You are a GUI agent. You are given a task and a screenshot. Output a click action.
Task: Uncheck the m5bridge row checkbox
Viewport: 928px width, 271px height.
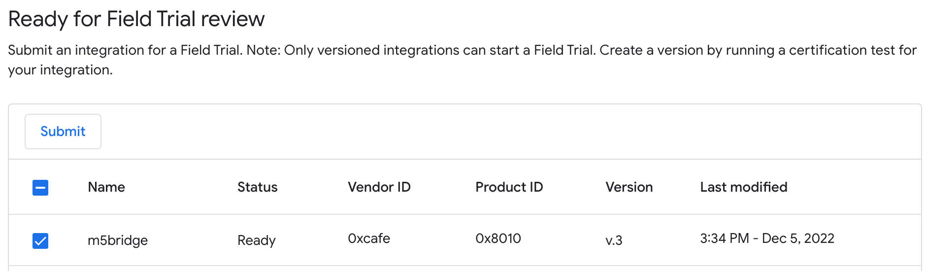click(x=40, y=241)
